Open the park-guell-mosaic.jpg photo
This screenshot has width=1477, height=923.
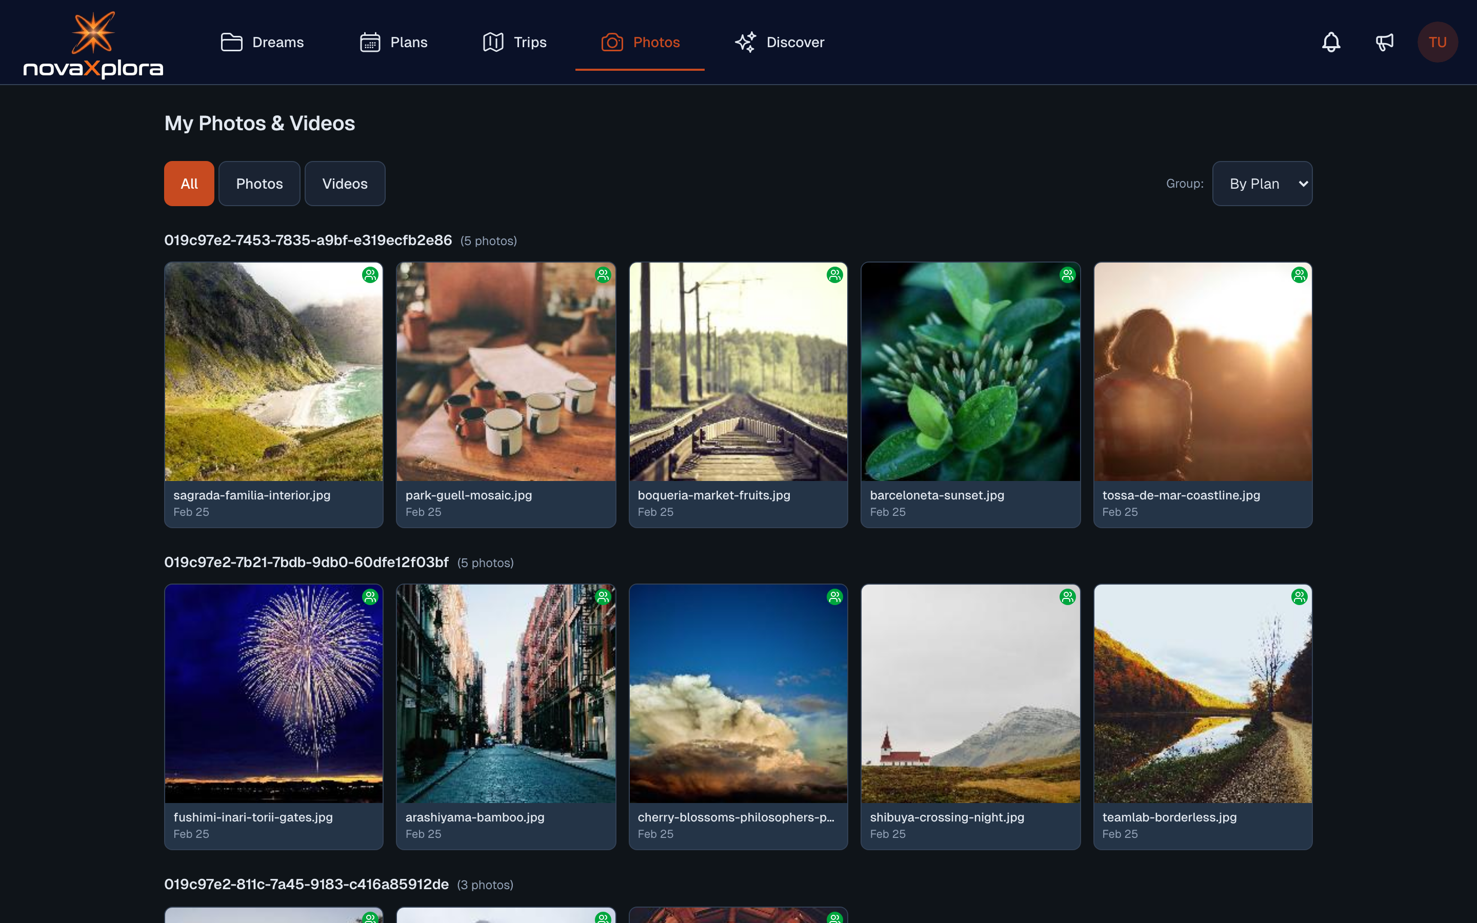click(505, 372)
